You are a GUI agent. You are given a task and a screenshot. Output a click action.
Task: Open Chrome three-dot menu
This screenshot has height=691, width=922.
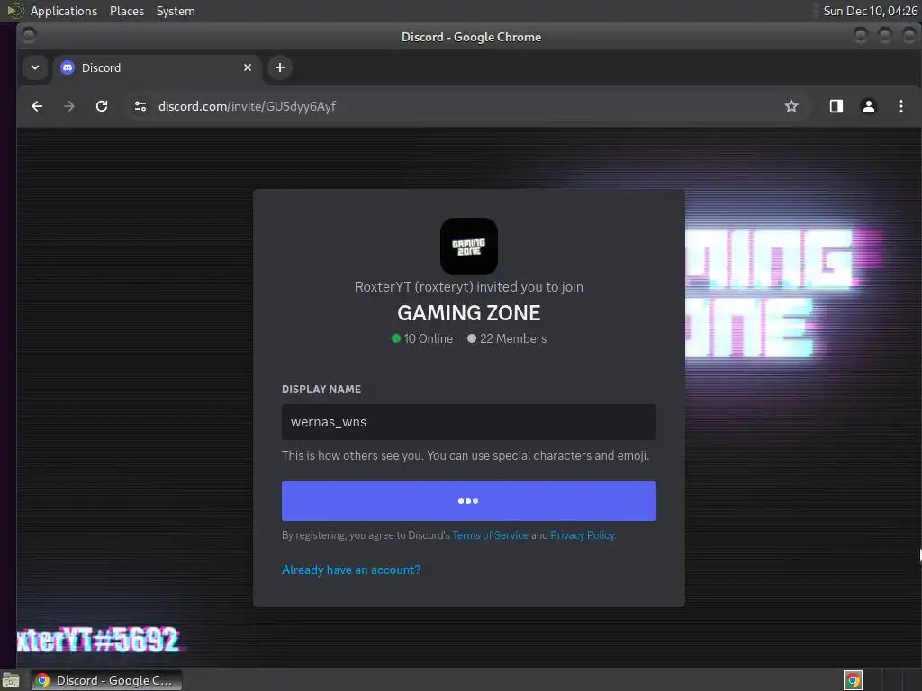(x=900, y=106)
